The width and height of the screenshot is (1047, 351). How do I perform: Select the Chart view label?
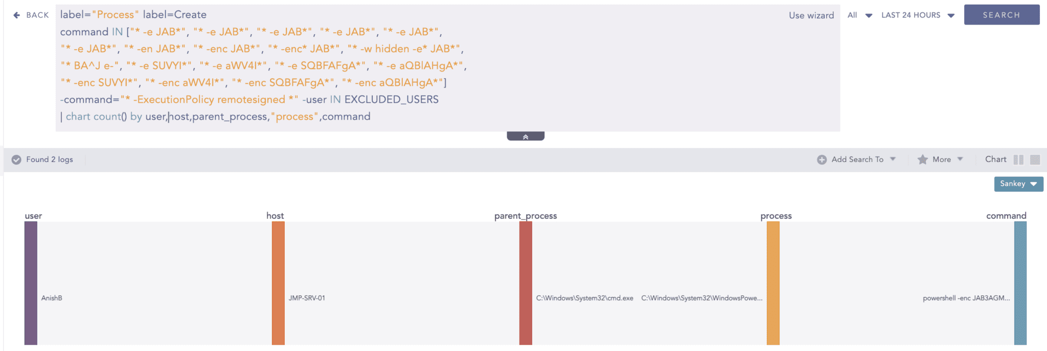995,159
